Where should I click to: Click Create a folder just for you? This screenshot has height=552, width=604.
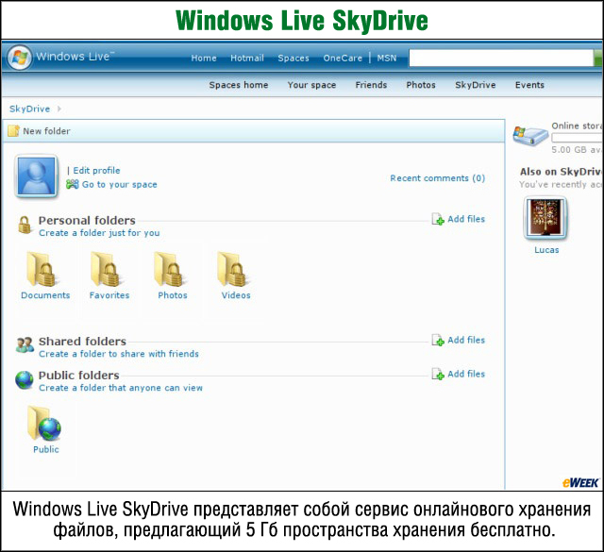coord(99,233)
